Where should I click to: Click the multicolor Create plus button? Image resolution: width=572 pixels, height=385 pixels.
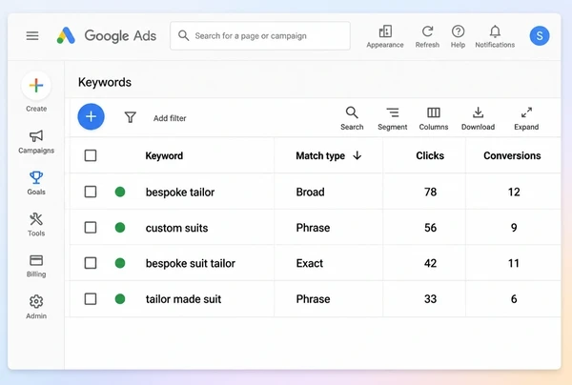36,86
